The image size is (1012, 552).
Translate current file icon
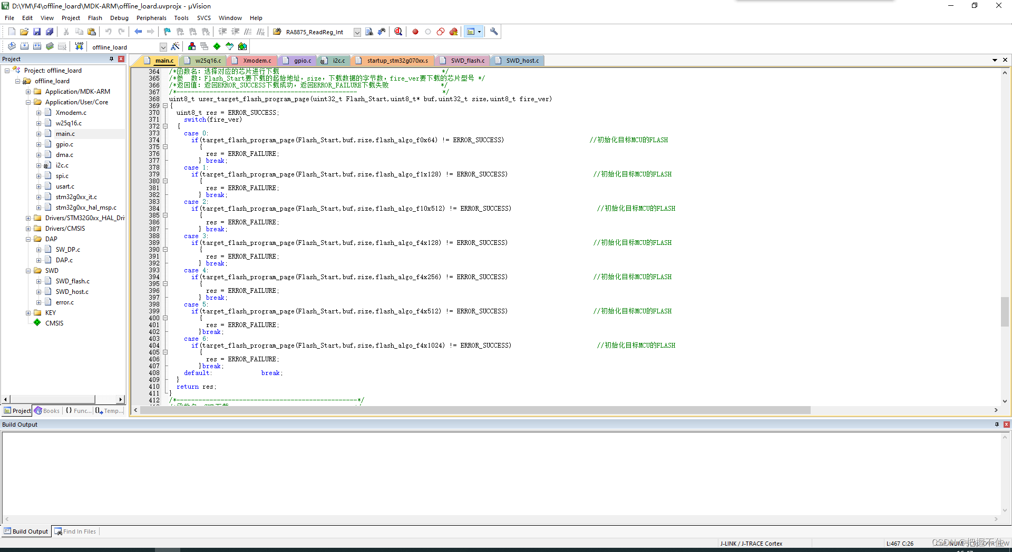[x=12, y=46]
